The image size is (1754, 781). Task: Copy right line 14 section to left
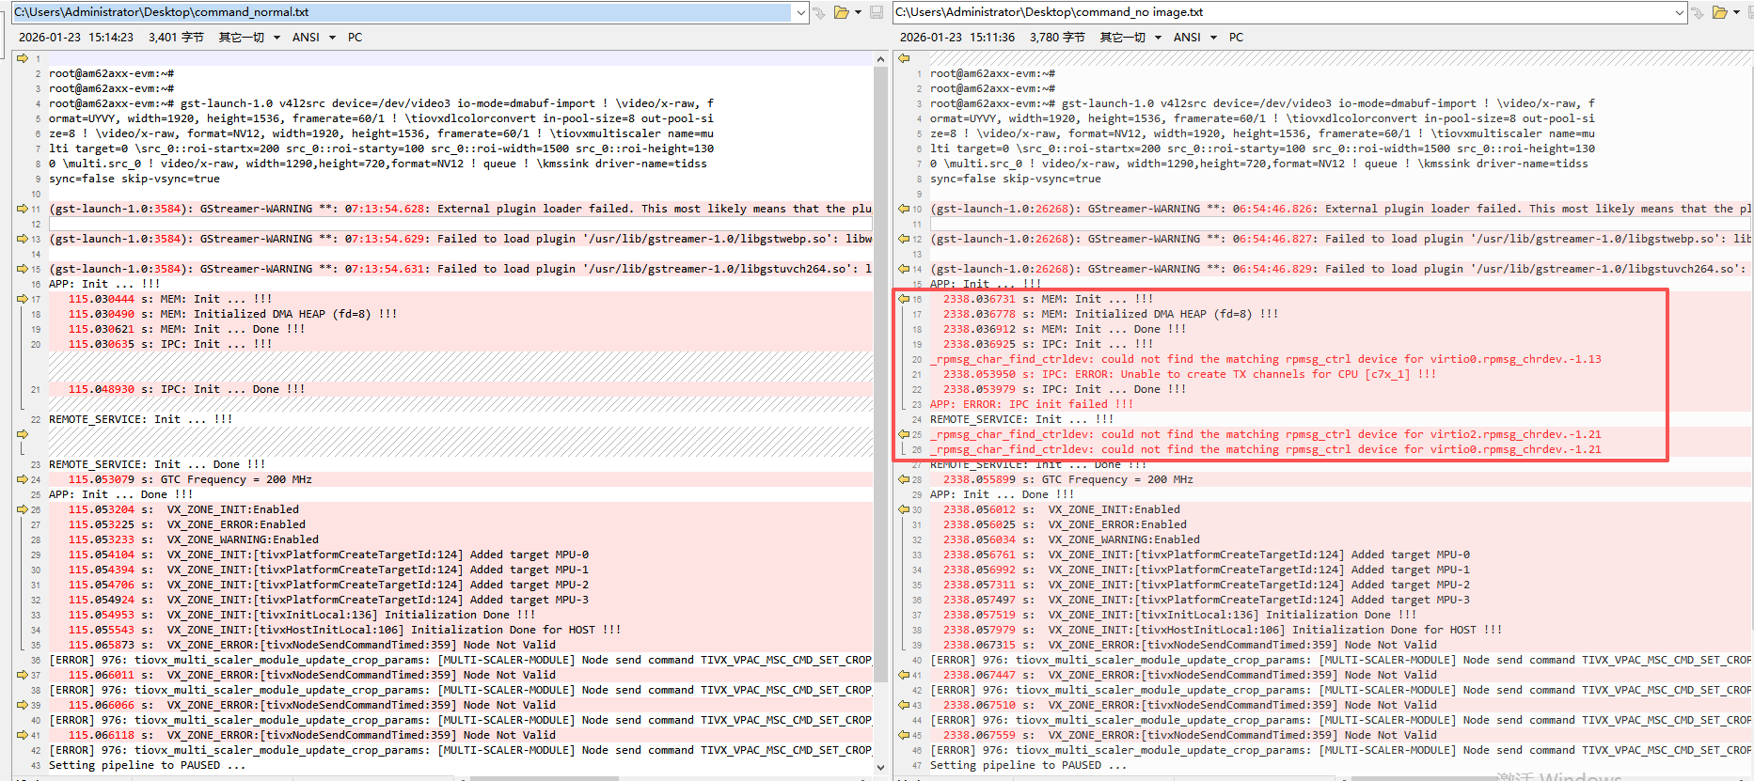click(904, 269)
